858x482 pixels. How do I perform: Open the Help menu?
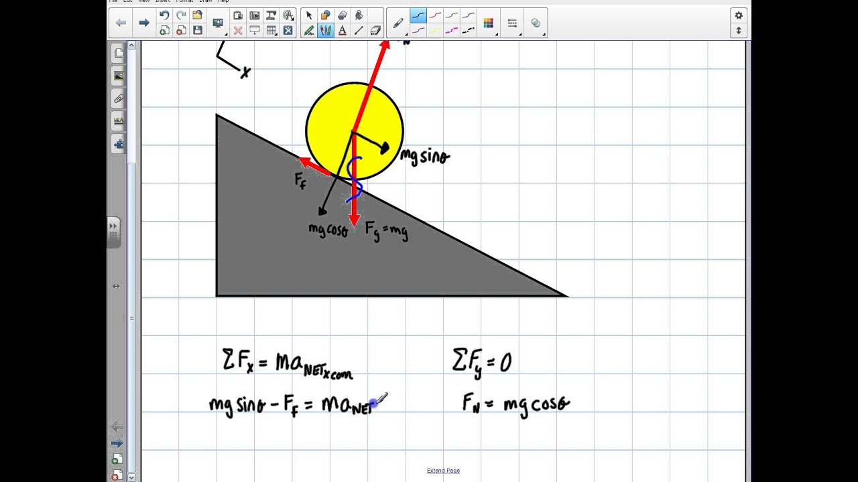[223, 1]
